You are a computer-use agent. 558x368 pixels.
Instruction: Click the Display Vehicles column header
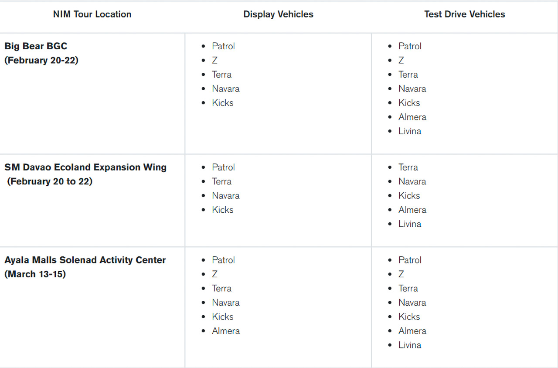point(278,14)
